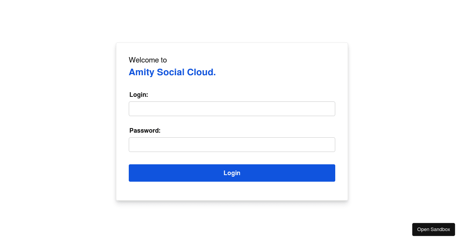This screenshot has height=243, width=464.
Task: Activate the Password input below its label
Action: (x=232, y=144)
